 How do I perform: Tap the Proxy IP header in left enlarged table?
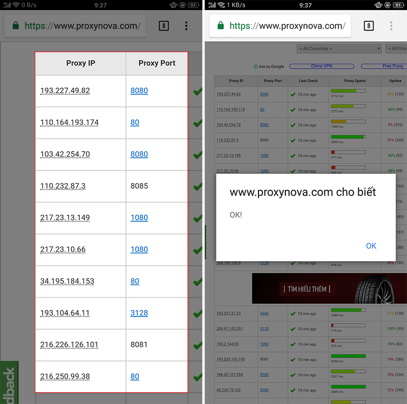click(x=81, y=63)
